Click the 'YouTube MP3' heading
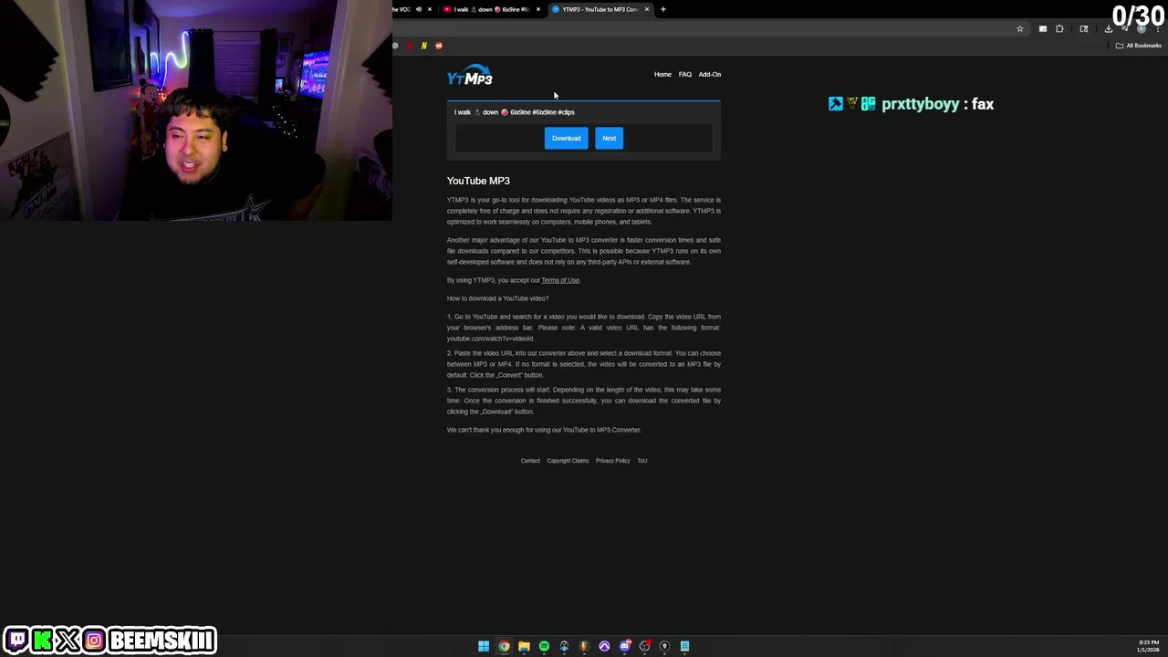 pyautogui.click(x=478, y=181)
